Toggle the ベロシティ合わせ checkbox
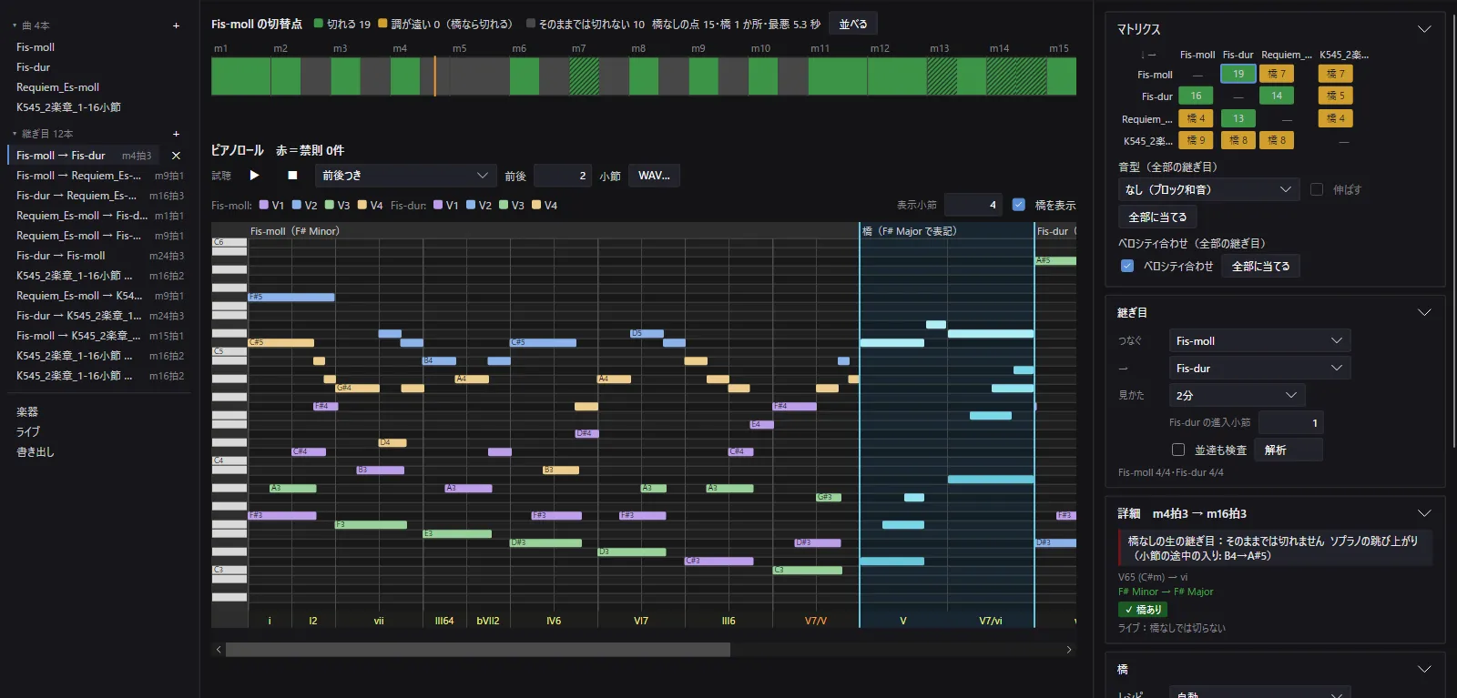 click(1127, 266)
